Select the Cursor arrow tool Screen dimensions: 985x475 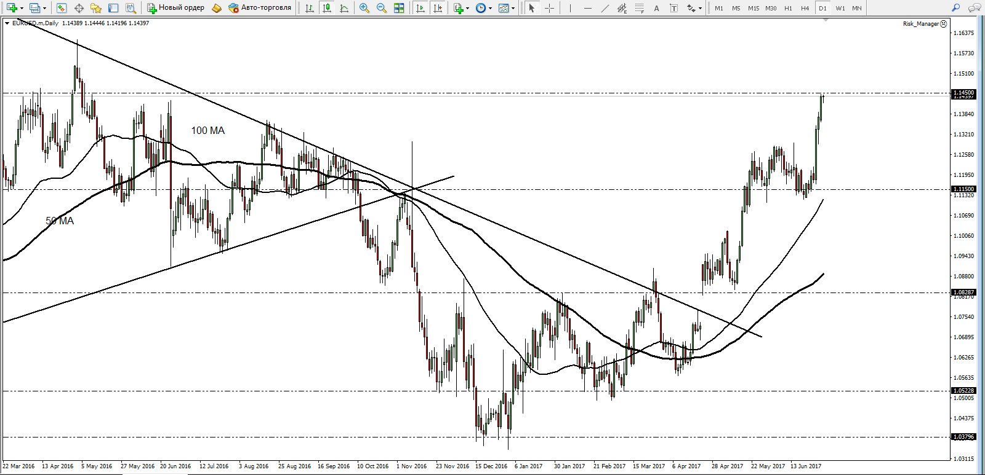[x=532, y=8]
